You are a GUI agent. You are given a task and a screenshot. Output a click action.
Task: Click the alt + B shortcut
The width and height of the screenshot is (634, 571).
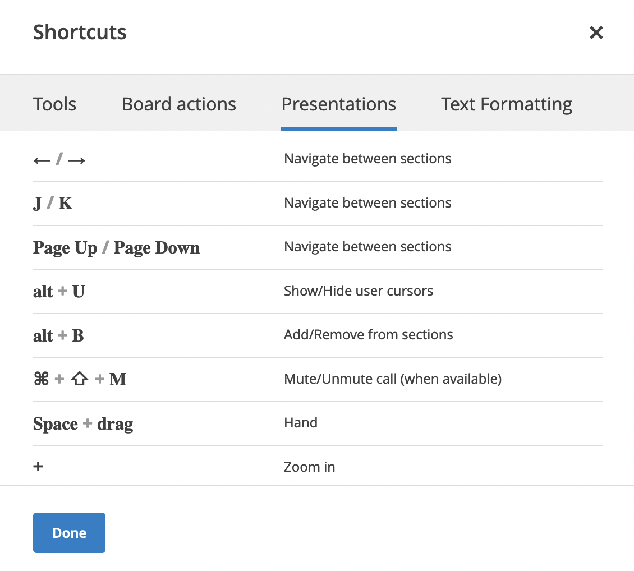[58, 335]
